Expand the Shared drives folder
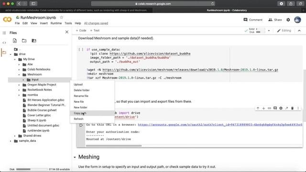The height and width of the screenshot is (172, 306). pyautogui.click(x=15, y=136)
